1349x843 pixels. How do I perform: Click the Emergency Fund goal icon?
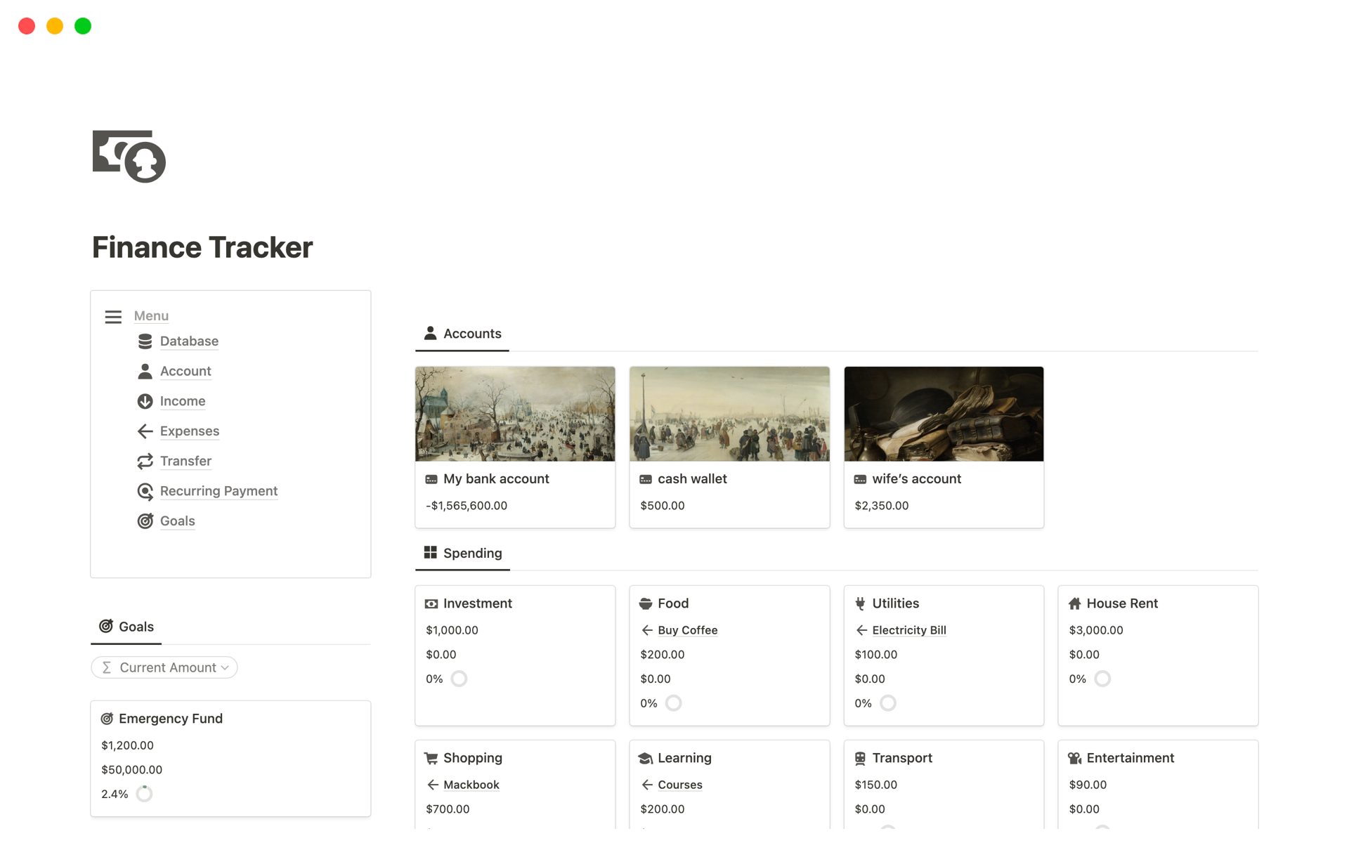click(107, 719)
